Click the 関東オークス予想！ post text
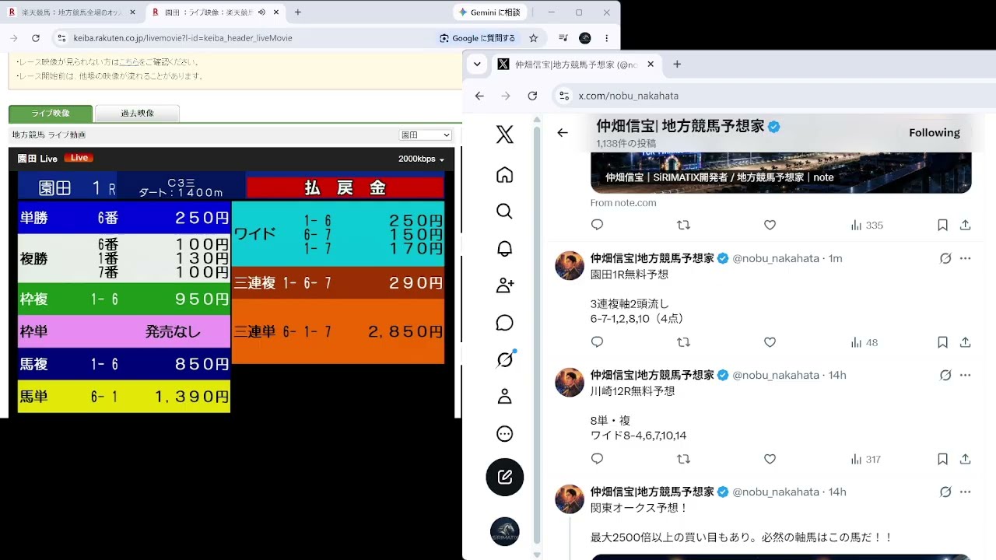Screen dimensions: 996x560 (x=640, y=508)
